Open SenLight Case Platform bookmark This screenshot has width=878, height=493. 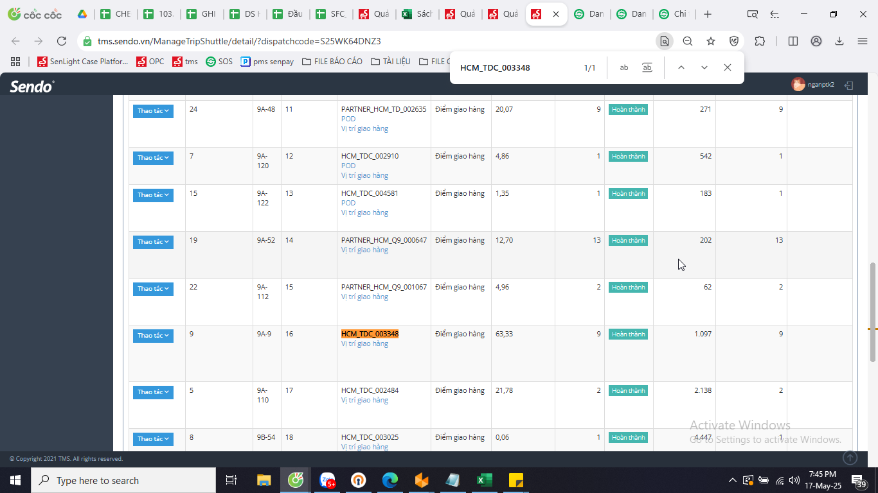(x=83, y=62)
